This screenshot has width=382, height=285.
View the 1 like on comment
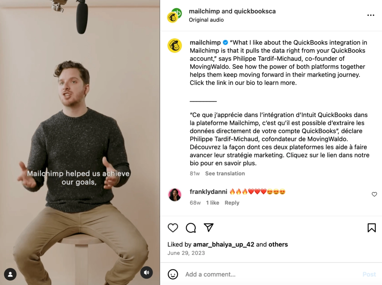pyautogui.click(x=213, y=203)
